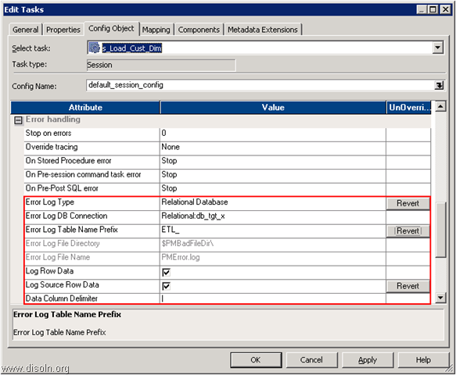Uncheck the Log Source Row Data checkbox

click(166, 286)
